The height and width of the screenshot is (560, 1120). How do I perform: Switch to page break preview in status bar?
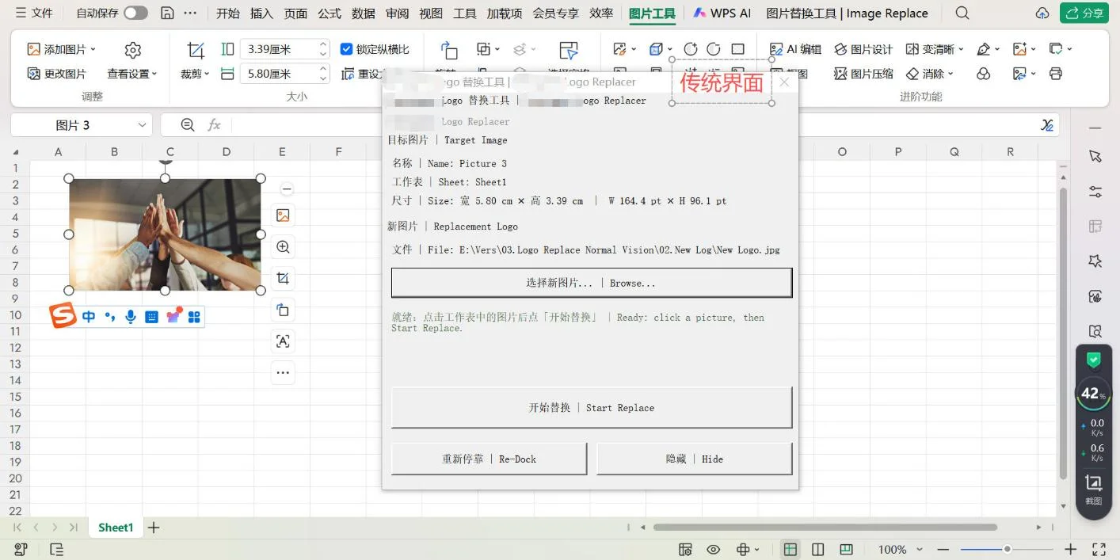pyautogui.click(x=846, y=549)
